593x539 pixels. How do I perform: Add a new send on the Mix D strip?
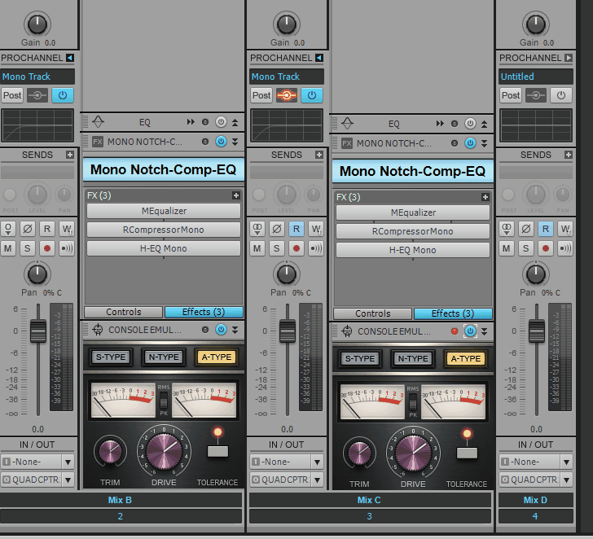(x=569, y=155)
